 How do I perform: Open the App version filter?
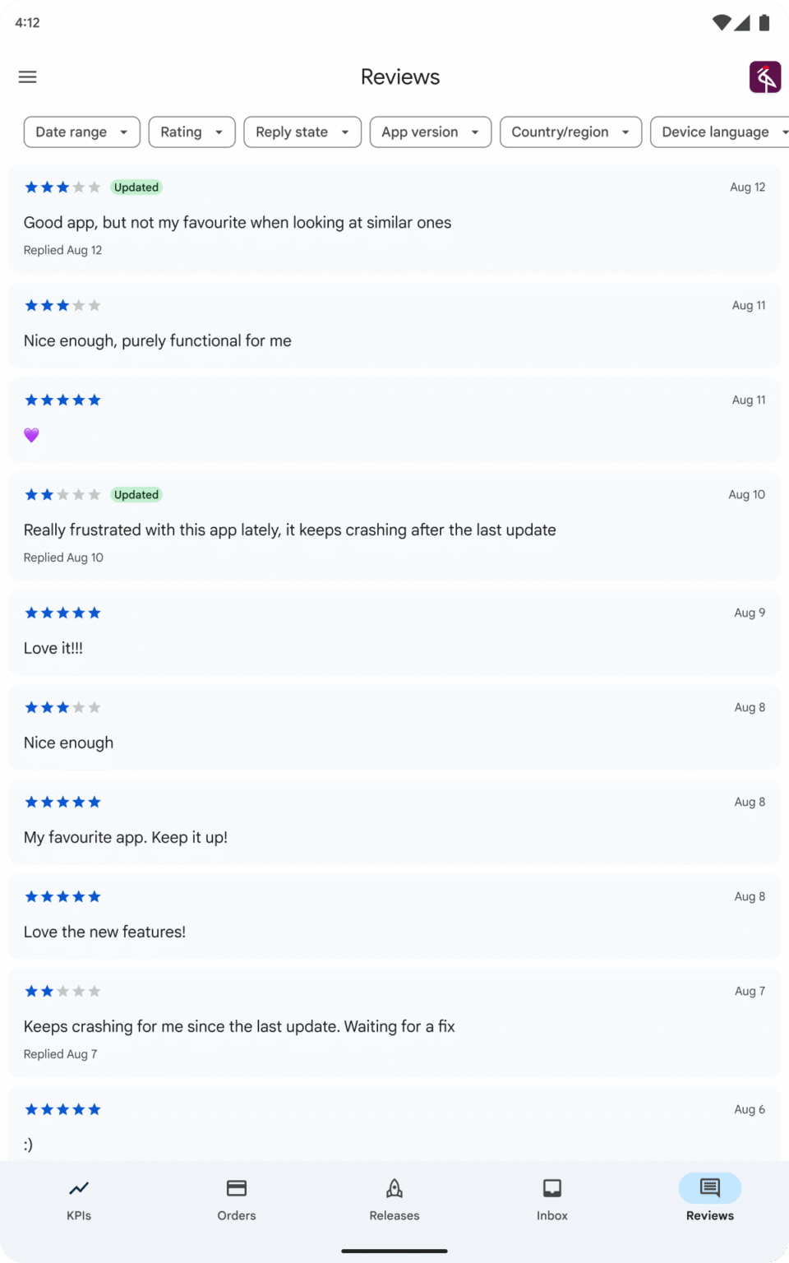pos(431,132)
